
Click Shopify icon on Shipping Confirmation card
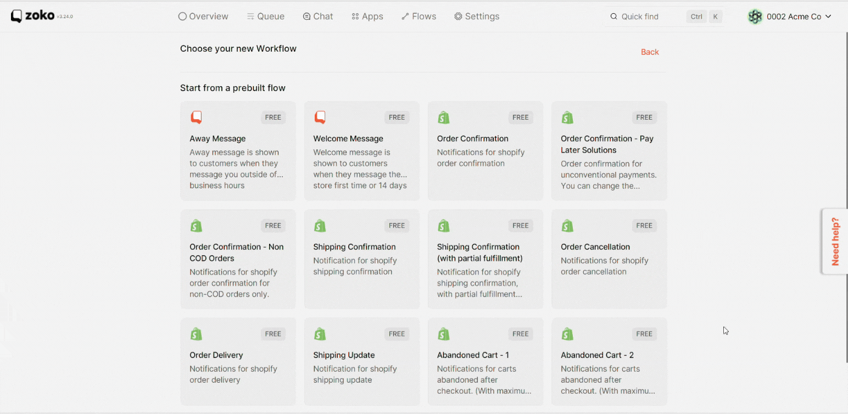click(320, 226)
